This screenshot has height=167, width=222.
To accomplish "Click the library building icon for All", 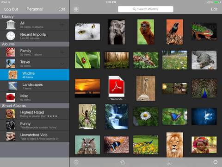I will [11, 25].
